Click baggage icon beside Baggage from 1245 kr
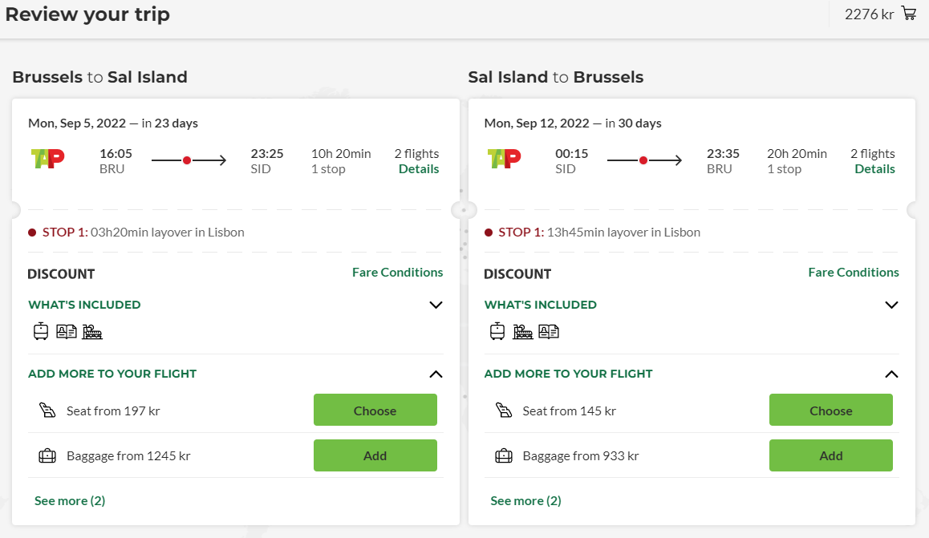929x538 pixels. (47, 455)
